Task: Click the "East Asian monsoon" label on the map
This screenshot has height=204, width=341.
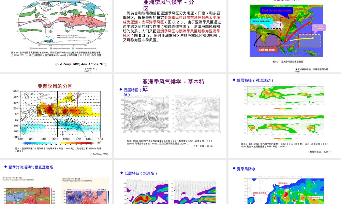Action: point(276,10)
